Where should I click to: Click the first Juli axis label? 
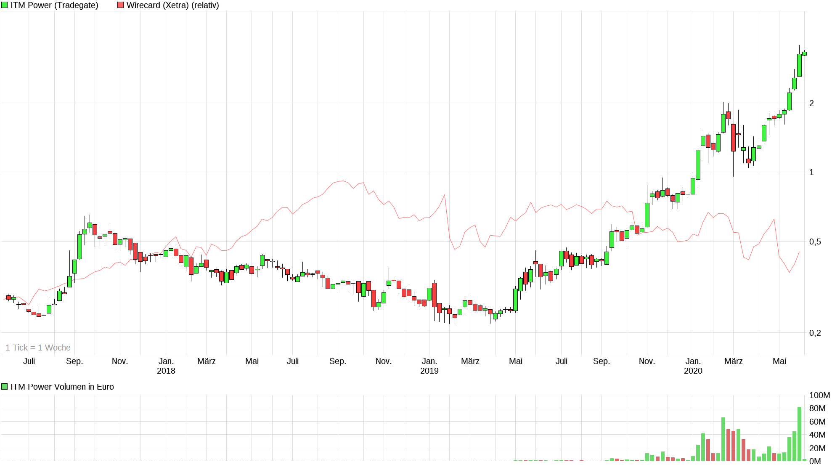pos(29,361)
